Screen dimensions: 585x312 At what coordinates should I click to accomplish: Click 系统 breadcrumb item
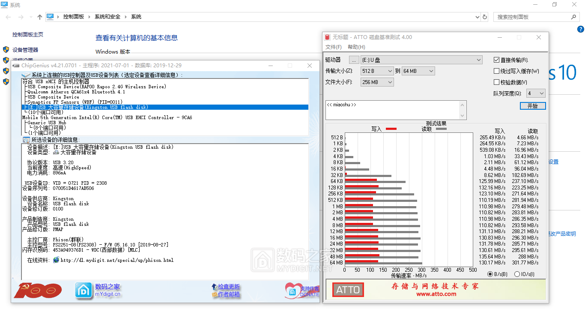pos(136,17)
